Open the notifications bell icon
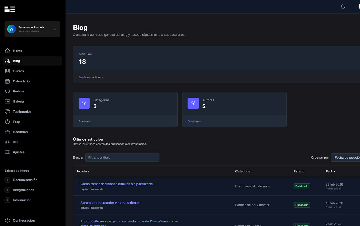The height and width of the screenshot is (226, 360). click(x=343, y=6)
